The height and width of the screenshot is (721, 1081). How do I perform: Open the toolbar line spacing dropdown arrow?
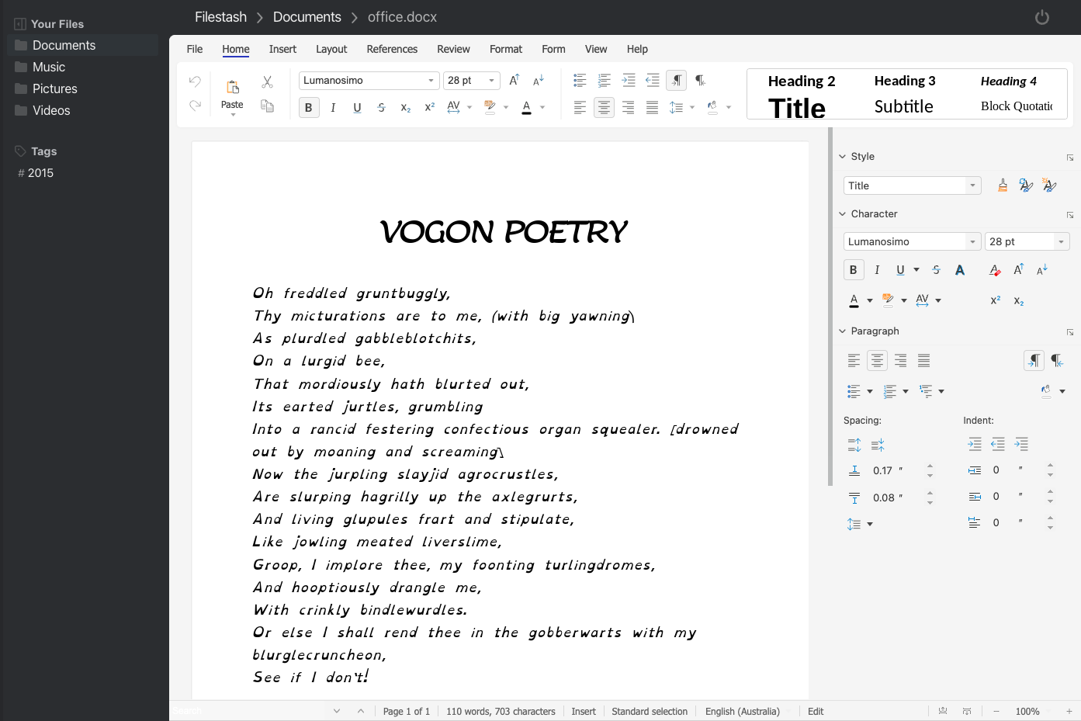[692, 108]
